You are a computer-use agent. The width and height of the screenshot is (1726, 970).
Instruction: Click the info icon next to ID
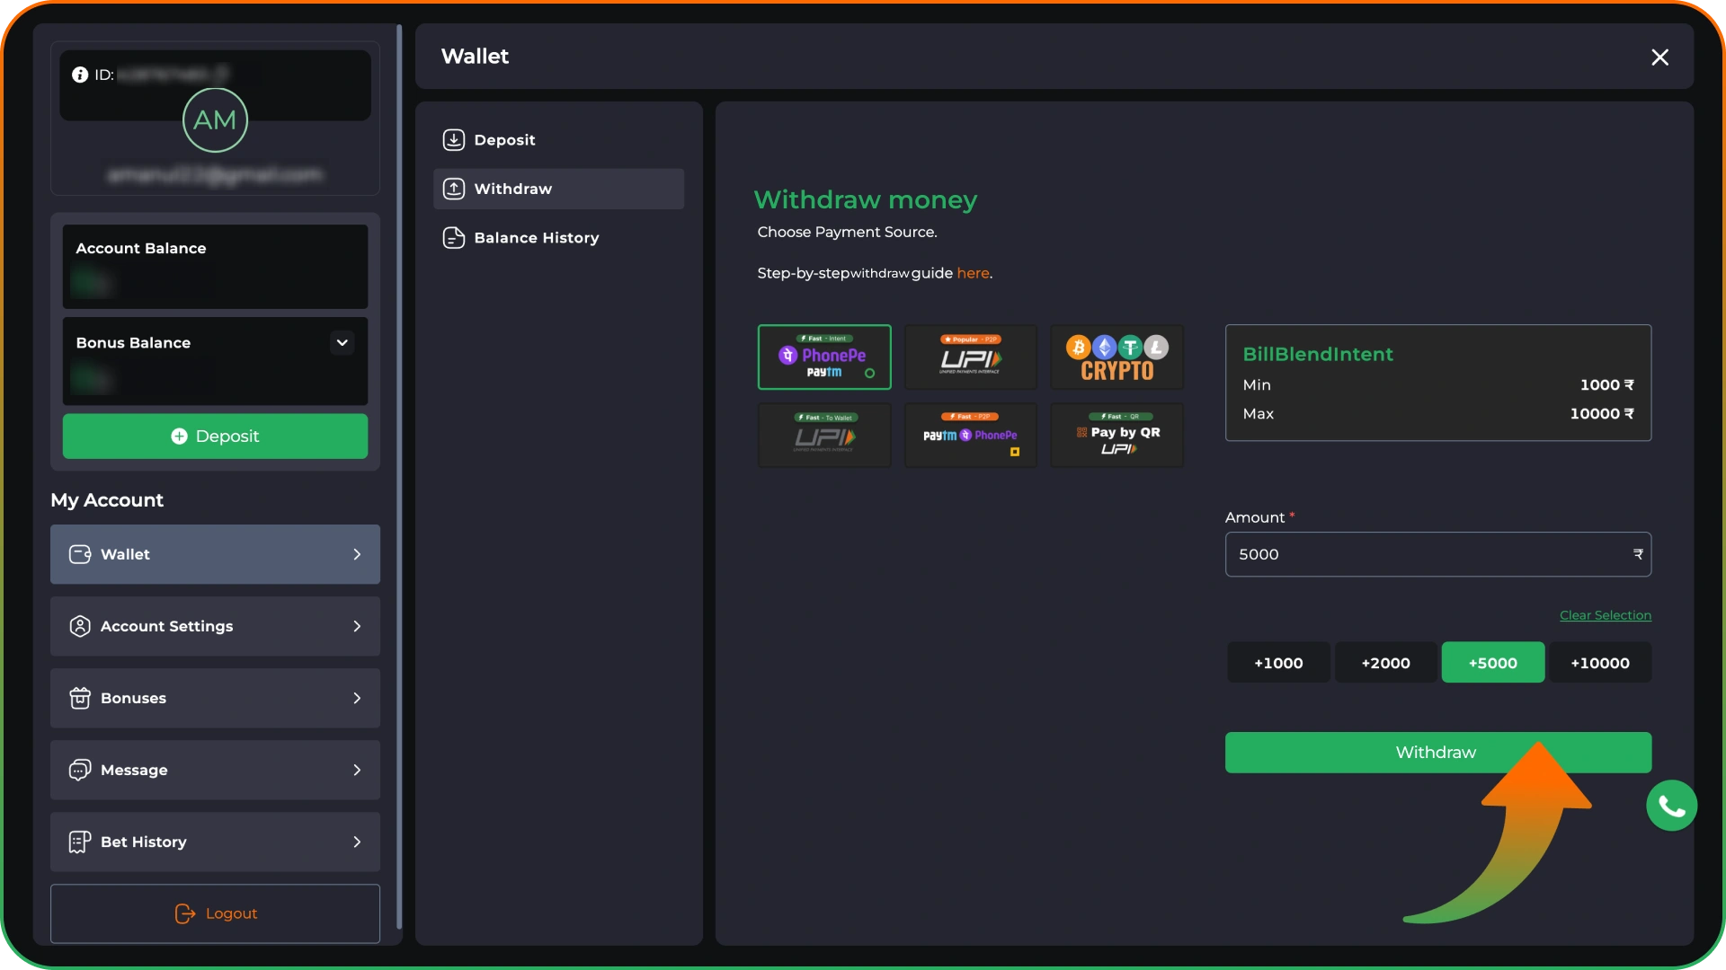80,75
